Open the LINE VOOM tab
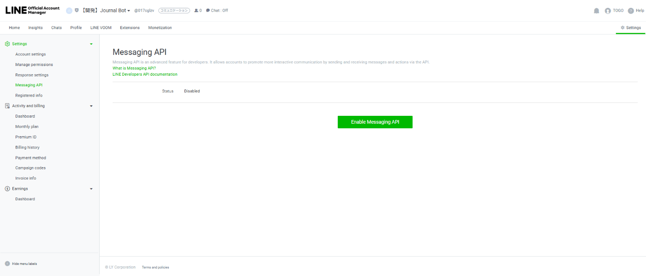Screen dimensions: 646x276 point(101,28)
